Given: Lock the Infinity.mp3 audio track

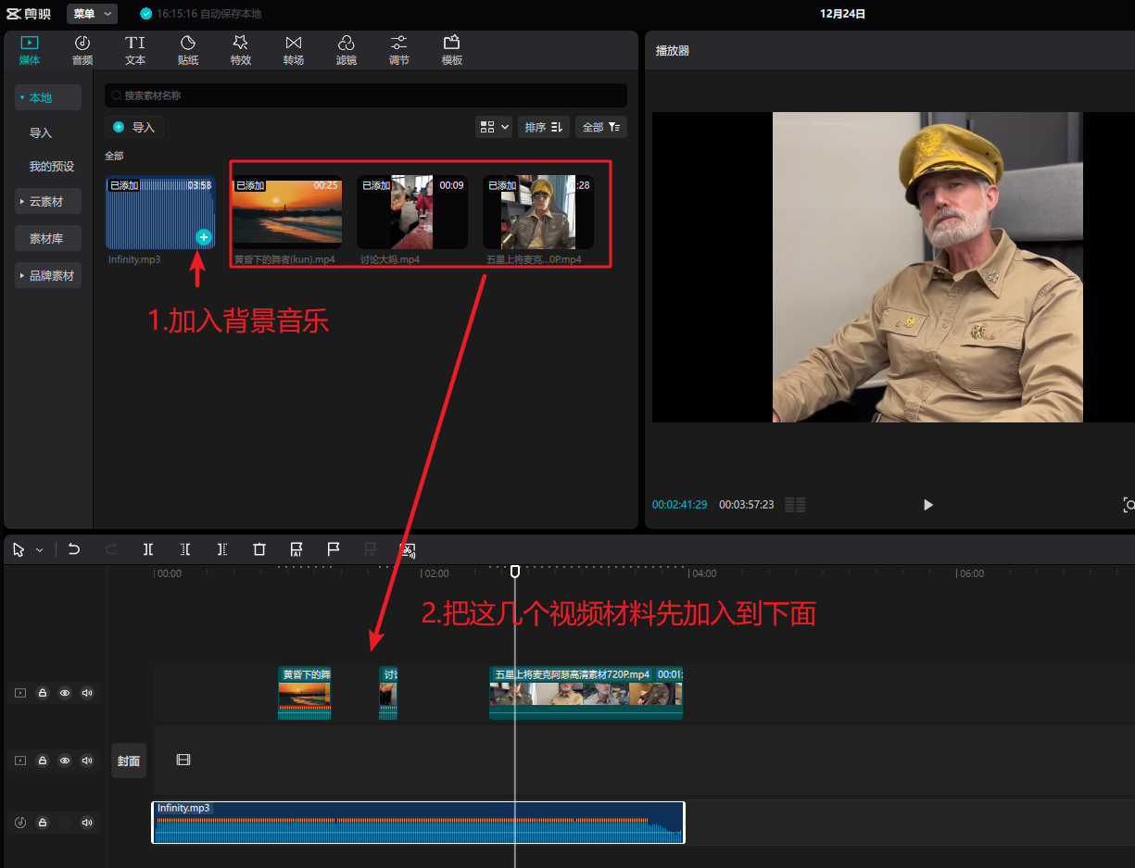Looking at the screenshot, I should click(x=43, y=823).
